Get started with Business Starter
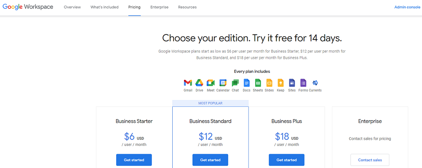 point(134,160)
